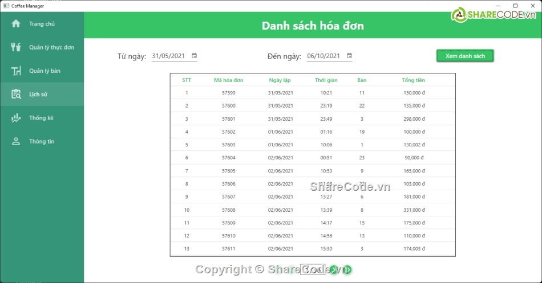Open Quản lý thực đơn fork-and-cup icon
The height and width of the screenshot is (283, 542).
click(x=16, y=47)
